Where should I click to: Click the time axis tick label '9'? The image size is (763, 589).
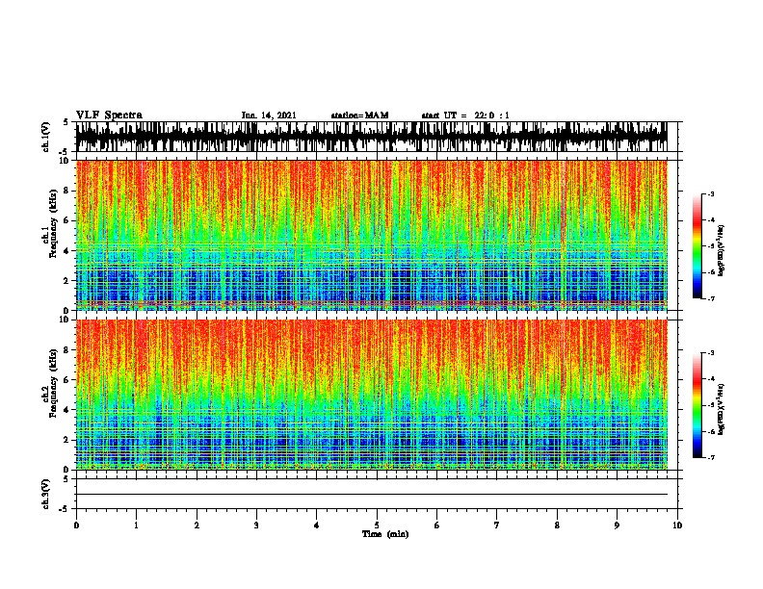point(617,525)
